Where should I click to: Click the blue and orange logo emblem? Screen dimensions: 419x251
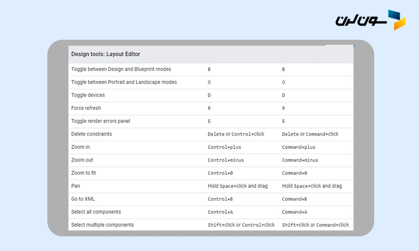tap(396, 20)
